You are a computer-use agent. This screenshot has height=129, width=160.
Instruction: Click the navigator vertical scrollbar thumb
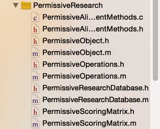(x=155, y=40)
